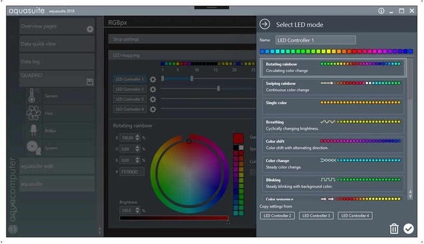Viewport: 424px width, 244px height.
Task: Open the info icon in title bar
Action: coord(381,11)
